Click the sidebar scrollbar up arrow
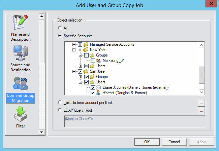Image resolution: width=219 pixels, height=151 pixels. pyautogui.click(x=42, y=16)
